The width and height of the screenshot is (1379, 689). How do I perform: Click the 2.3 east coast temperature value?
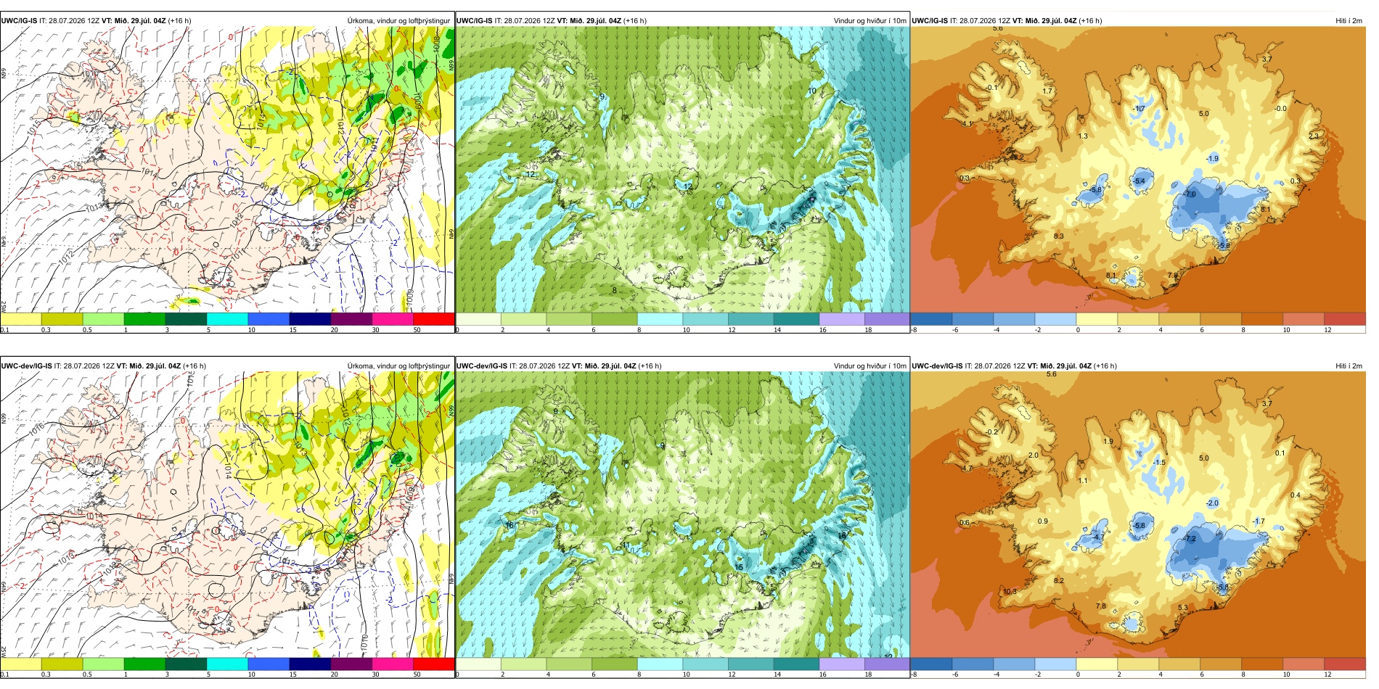(x=1314, y=136)
